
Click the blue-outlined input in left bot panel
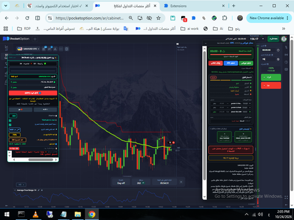(15, 130)
